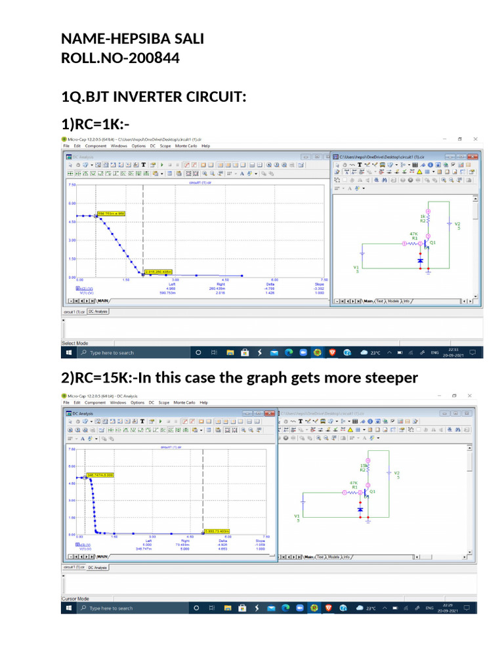Viewport: 504px width, 672px height.
Task: Expand font color dropdown arrow in RC=15K DC Analysis toolbar
Action: tap(96, 438)
